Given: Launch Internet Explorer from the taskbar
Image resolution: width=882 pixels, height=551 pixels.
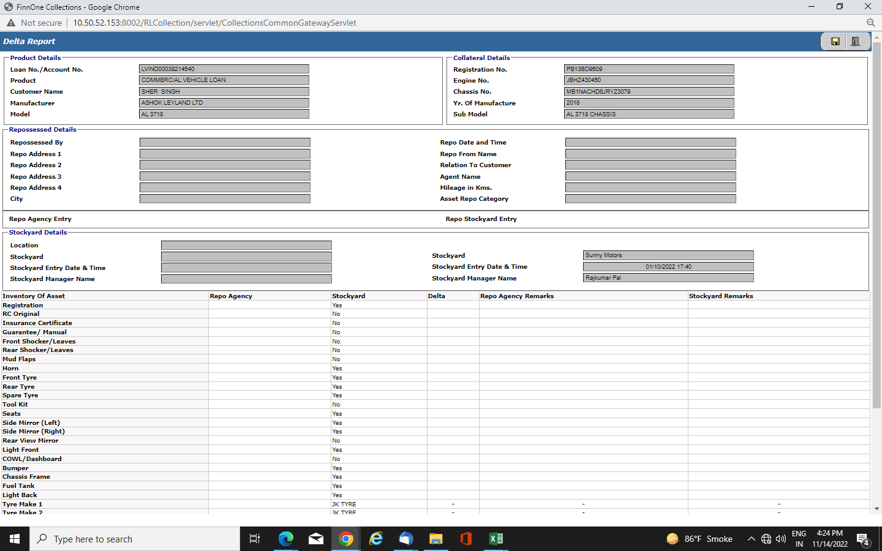Looking at the screenshot, I should pos(376,539).
